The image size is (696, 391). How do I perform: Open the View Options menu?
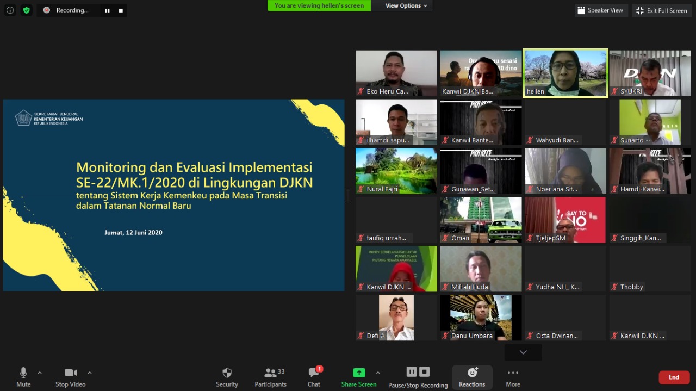point(406,5)
